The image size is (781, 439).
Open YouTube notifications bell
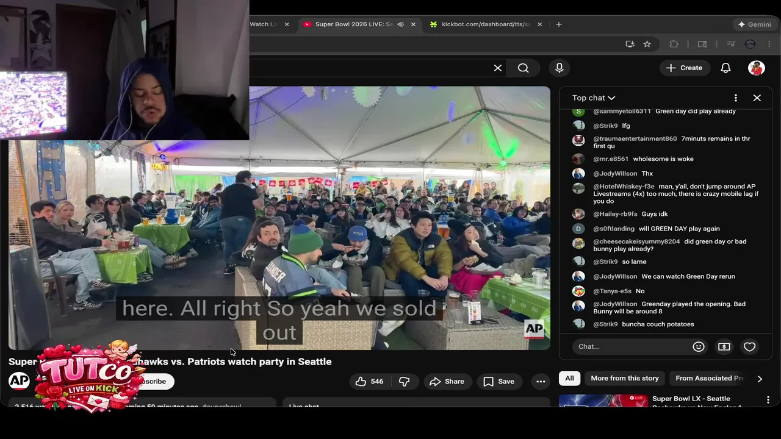tap(725, 68)
